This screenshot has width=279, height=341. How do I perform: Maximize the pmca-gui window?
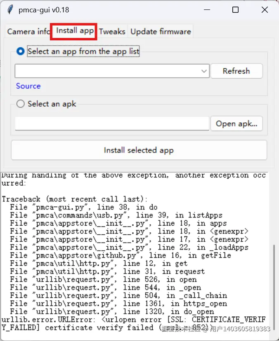pos(235,10)
